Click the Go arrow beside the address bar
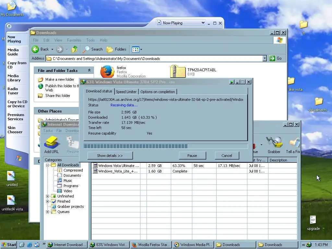This screenshot has width=332, height=249. pos(272,58)
